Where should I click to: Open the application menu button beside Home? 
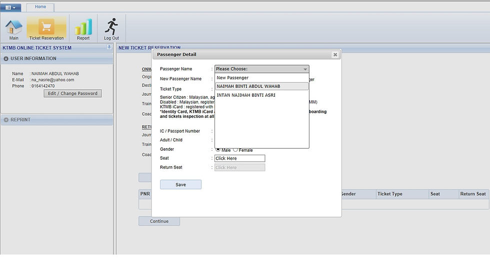[x=10, y=7]
